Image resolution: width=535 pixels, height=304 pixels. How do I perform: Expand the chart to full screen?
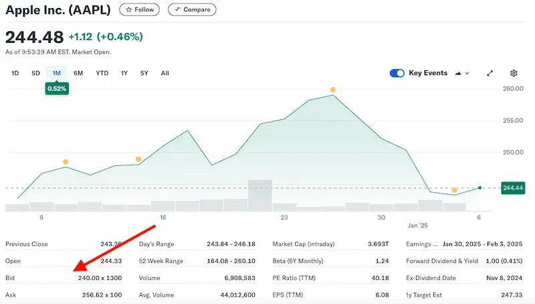(x=490, y=73)
